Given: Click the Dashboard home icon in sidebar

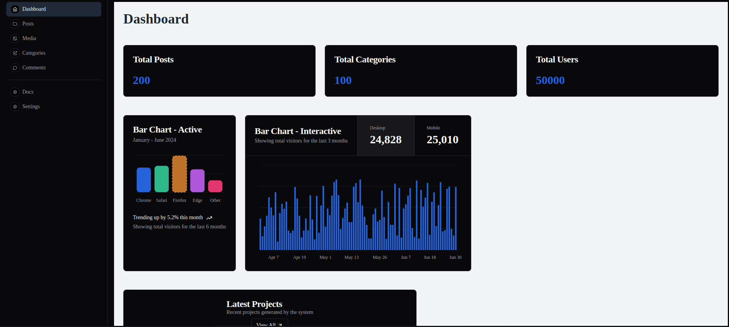Looking at the screenshot, I should 15,9.
